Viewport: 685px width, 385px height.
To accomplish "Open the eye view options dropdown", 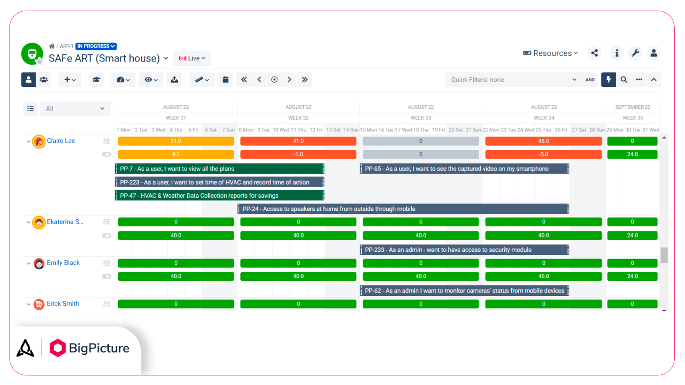I will pyautogui.click(x=151, y=80).
